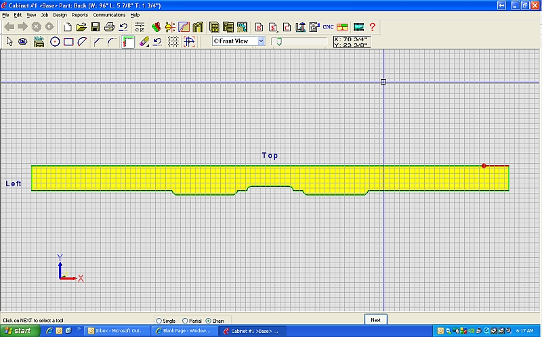Click the zoom slider handle

pyautogui.click(x=278, y=41)
